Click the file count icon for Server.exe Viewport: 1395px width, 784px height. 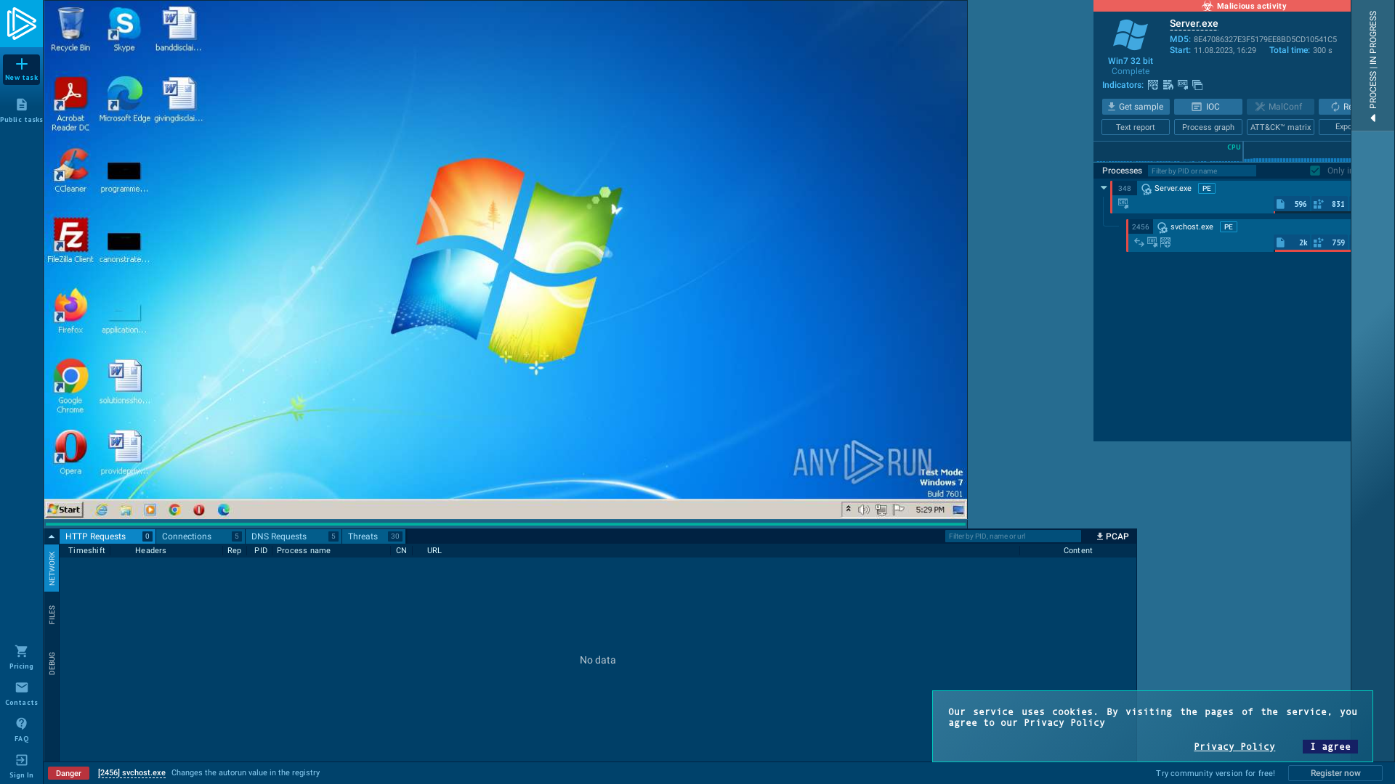1280,204
